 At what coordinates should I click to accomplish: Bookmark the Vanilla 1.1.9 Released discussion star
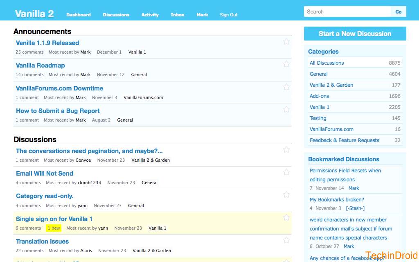click(x=286, y=41)
